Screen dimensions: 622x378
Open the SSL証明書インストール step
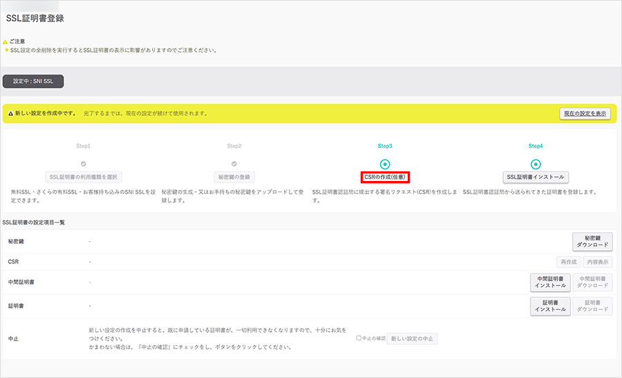[536, 177]
